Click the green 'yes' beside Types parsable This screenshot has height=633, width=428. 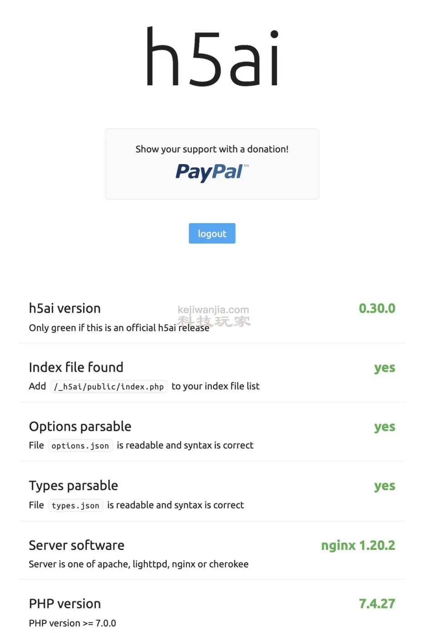tap(384, 486)
